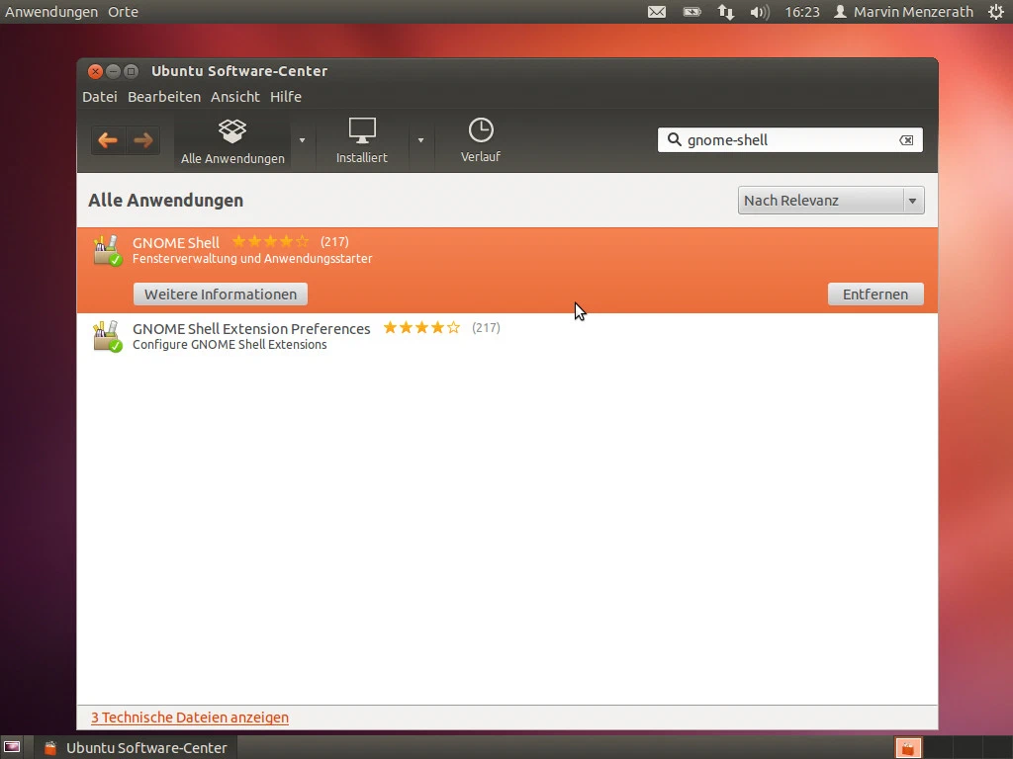The width and height of the screenshot is (1013, 759).
Task: Open the network indicator menu
Action: [x=725, y=12]
